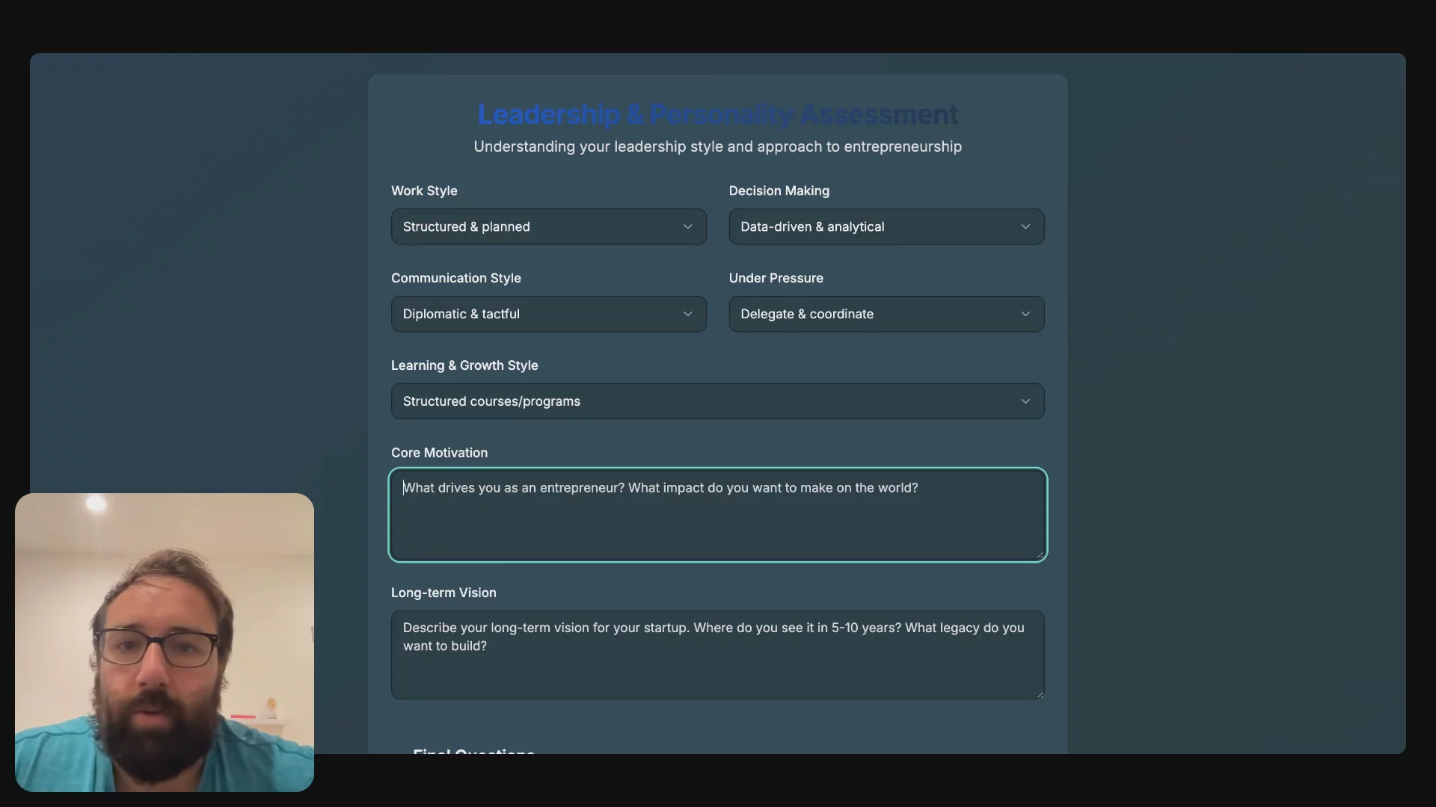Click the Long-term Vision textarea resize handle
Screen dimensions: 1436x807
coord(1040,694)
